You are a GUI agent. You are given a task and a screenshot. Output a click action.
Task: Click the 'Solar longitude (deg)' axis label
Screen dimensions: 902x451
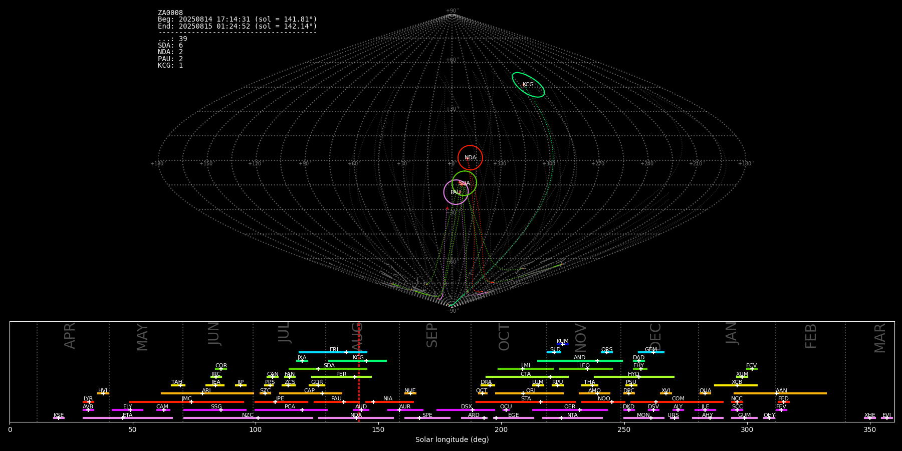click(452, 440)
